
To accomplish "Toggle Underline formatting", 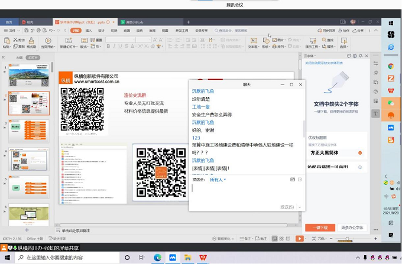I will point(120,46).
